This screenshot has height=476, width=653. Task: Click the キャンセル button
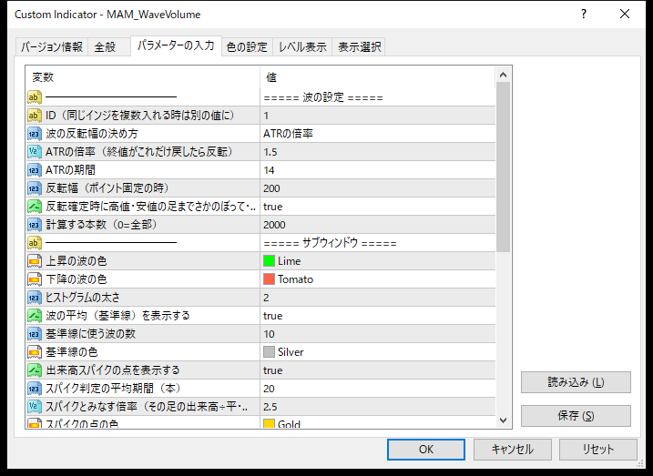point(512,450)
